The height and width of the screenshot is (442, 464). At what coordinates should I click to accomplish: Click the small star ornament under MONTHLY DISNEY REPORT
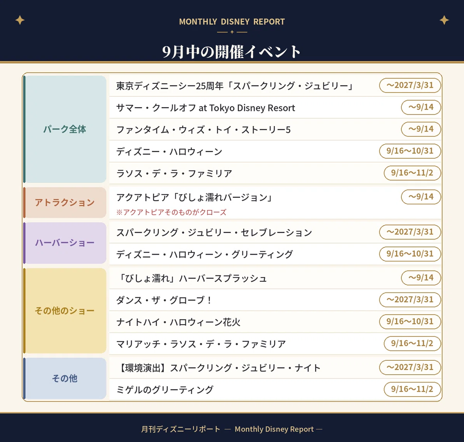point(232,32)
